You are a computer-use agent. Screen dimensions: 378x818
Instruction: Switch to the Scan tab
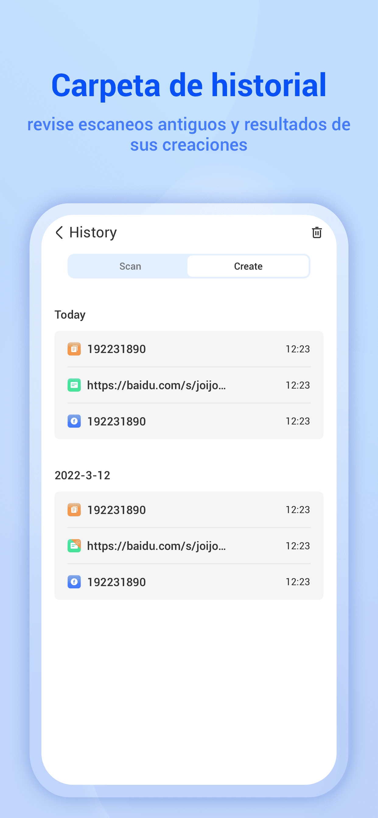(130, 266)
